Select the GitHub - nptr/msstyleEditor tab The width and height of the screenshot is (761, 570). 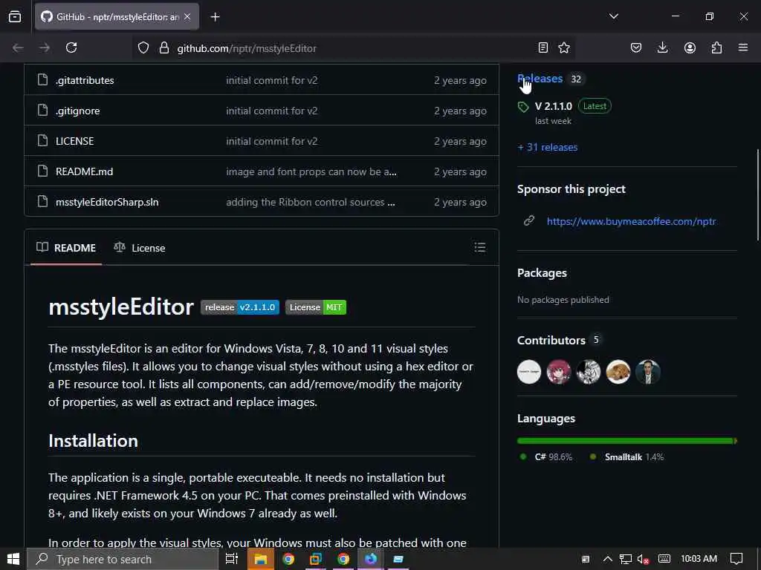tap(117, 17)
